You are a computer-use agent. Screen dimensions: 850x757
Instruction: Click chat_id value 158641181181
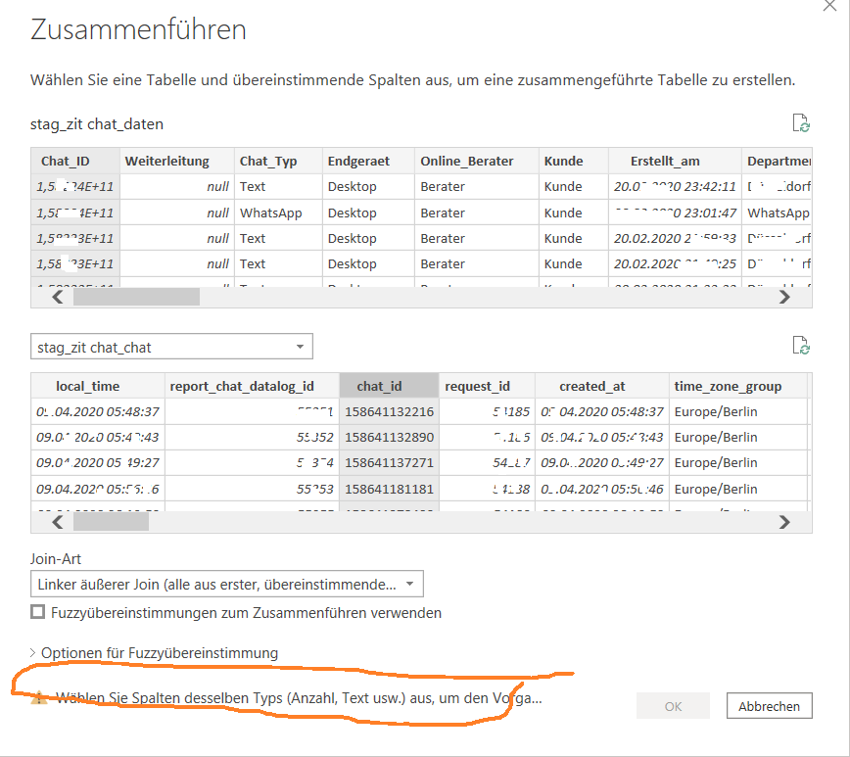[x=389, y=489]
